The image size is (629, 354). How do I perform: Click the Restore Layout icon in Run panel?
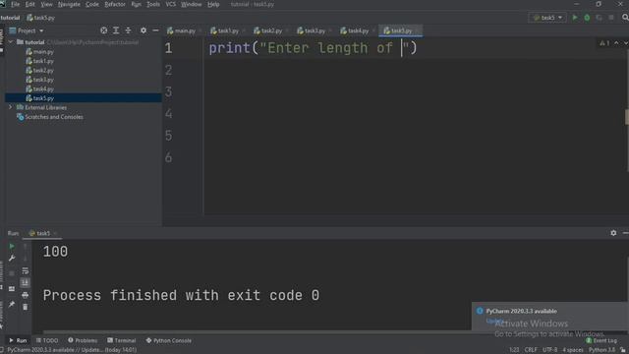click(12, 288)
